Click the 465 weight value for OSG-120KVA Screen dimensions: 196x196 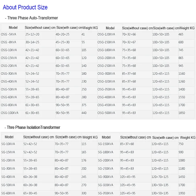tap(181, 34)
